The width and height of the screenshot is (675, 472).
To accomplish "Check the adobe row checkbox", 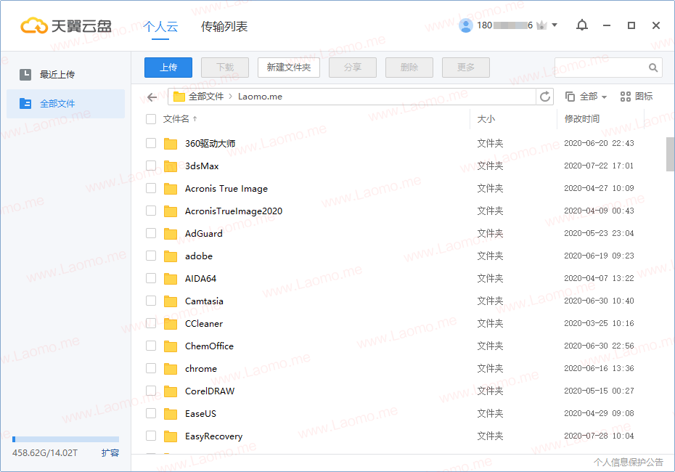I will click(x=151, y=256).
